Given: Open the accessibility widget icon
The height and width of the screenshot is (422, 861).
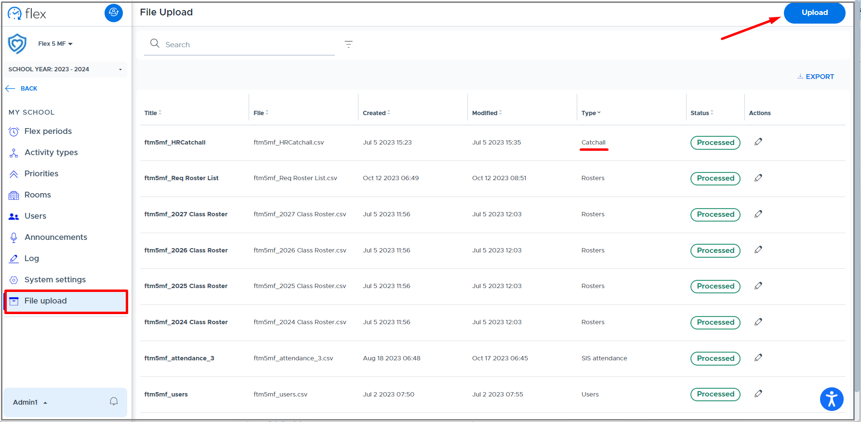Looking at the screenshot, I should 832,399.
